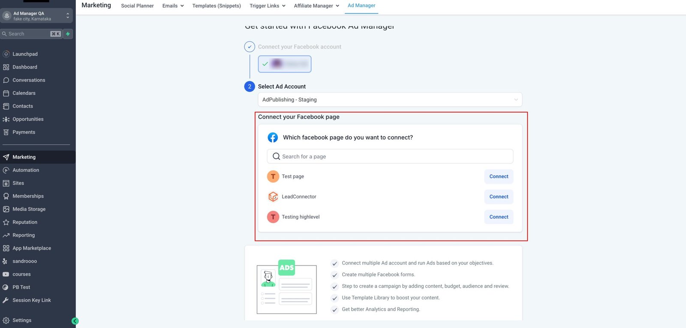Viewport: 686px width, 328px height.
Task: Click the Settings gear icon
Action: tap(6, 320)
